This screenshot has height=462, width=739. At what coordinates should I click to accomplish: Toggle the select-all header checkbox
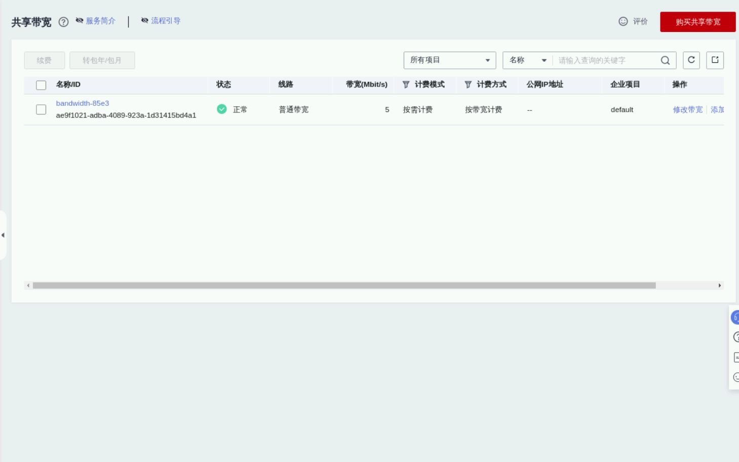click(x=41, y=85)
